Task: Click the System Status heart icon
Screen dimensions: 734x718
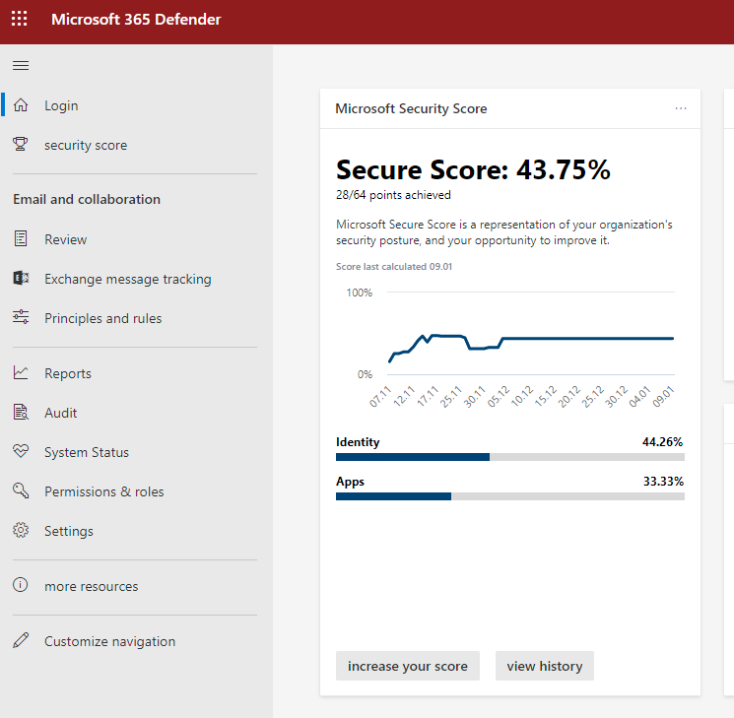Action: pos(21,452)
